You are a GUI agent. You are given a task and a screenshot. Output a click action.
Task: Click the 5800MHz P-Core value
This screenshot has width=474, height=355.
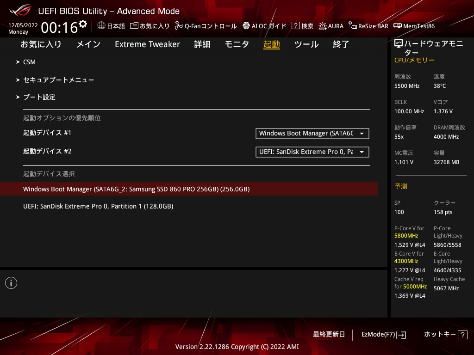tap(406, 236)
